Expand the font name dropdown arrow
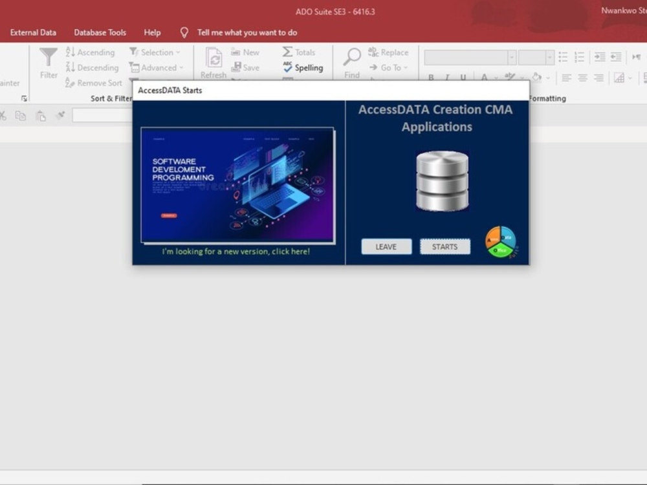 [512, 58]
